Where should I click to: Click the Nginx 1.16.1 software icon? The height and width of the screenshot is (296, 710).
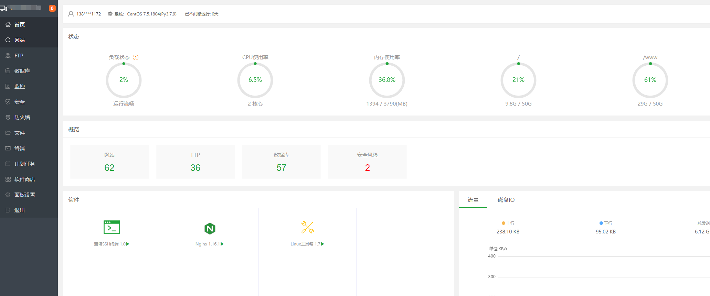(x=210, y=228)
